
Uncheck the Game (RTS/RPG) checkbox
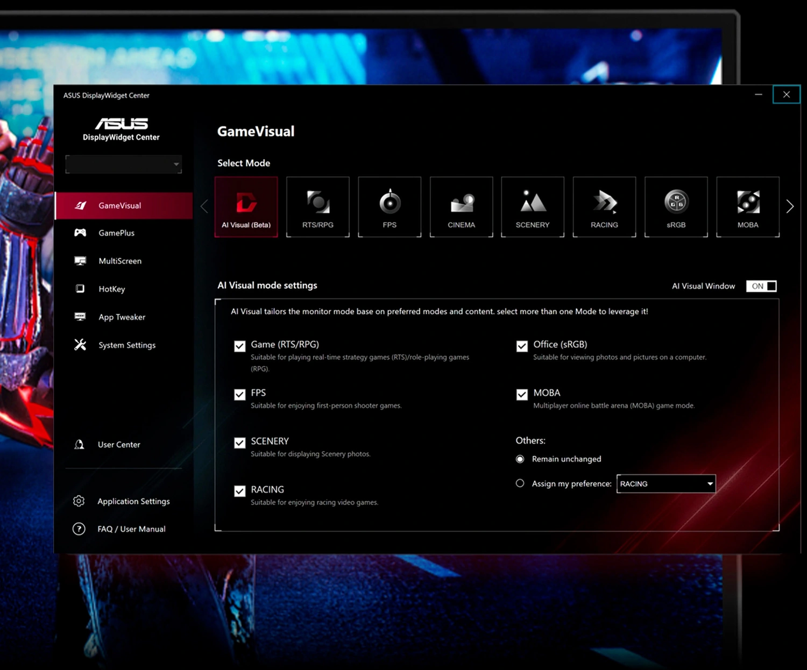tap(240, 346)
